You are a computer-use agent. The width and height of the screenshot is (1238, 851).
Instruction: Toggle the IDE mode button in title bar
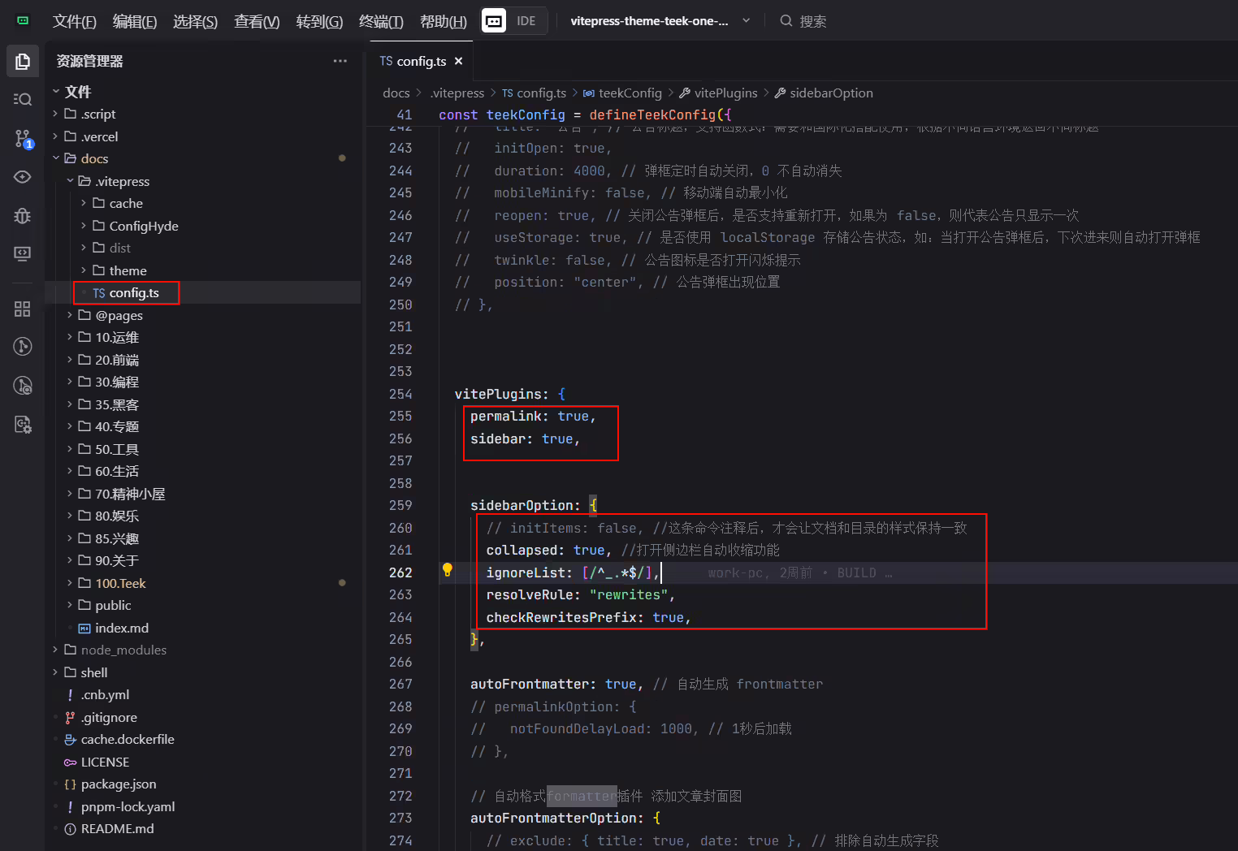pos(513,21)
